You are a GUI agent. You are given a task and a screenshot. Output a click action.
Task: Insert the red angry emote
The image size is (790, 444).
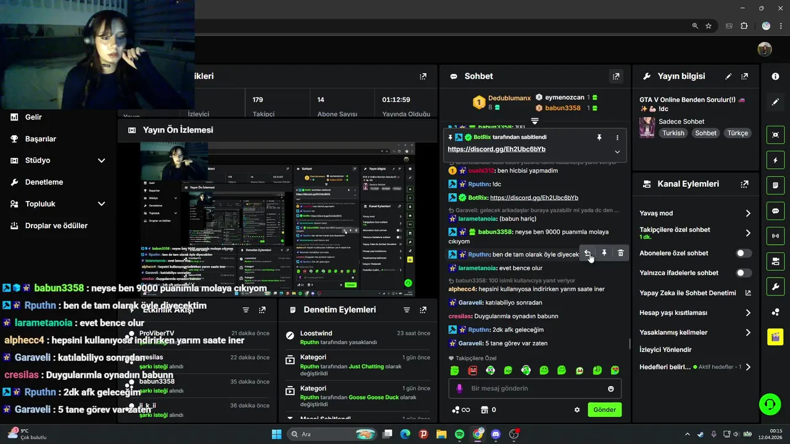tap(472, 371)
